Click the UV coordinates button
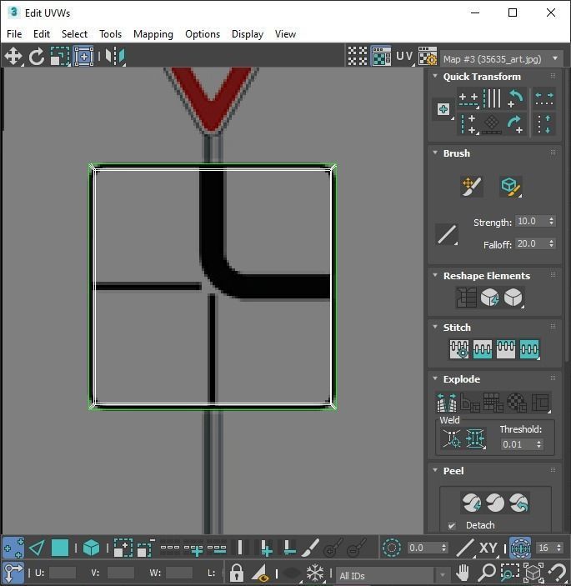This screenshot has width=571, height=586. tap(405, 56)
